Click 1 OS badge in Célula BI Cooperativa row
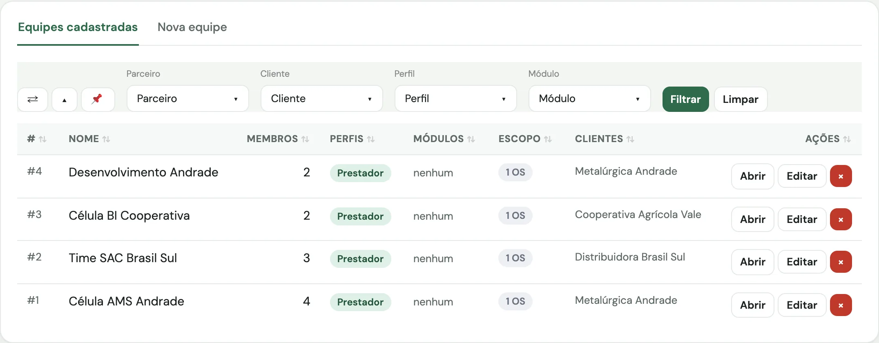The height and width of the screenshot is (343, 879). pos(515,216)
